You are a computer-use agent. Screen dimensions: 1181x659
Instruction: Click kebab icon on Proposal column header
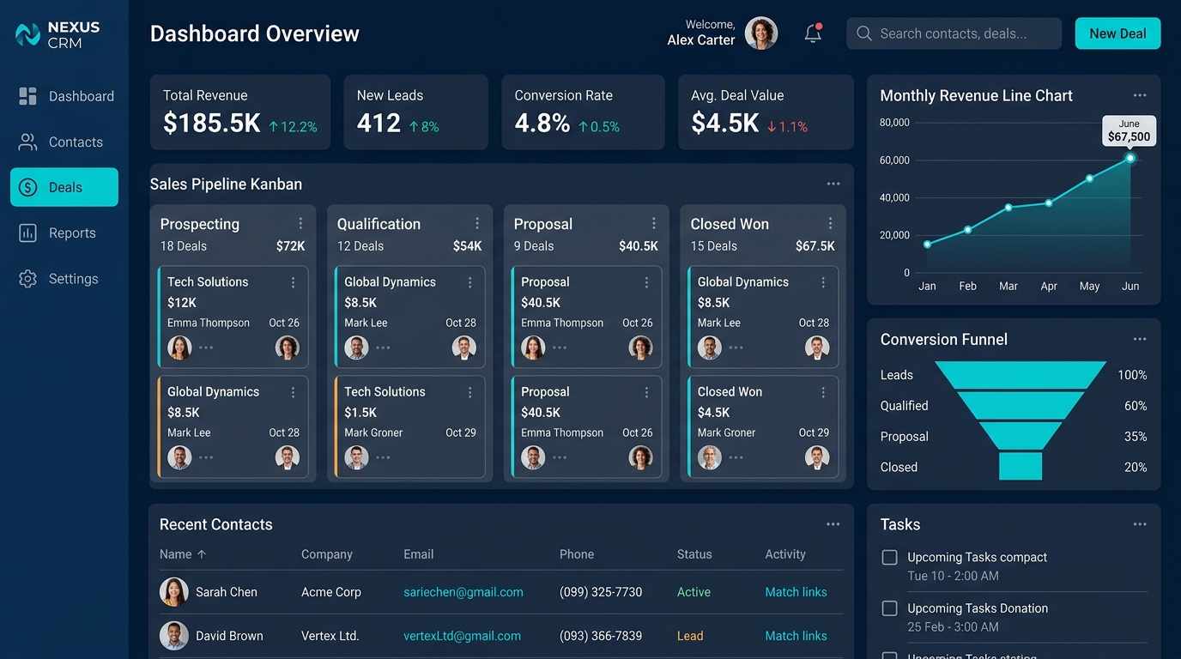(654, 224)
